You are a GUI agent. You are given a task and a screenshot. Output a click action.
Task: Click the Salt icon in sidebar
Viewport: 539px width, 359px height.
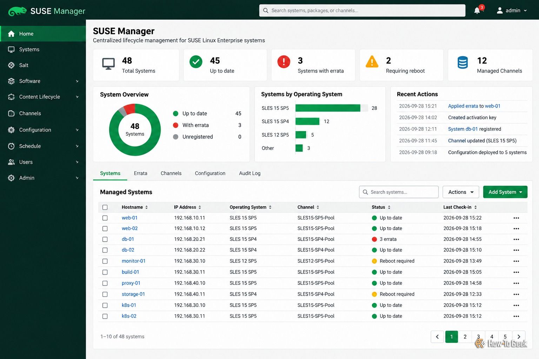click(11, 65)
